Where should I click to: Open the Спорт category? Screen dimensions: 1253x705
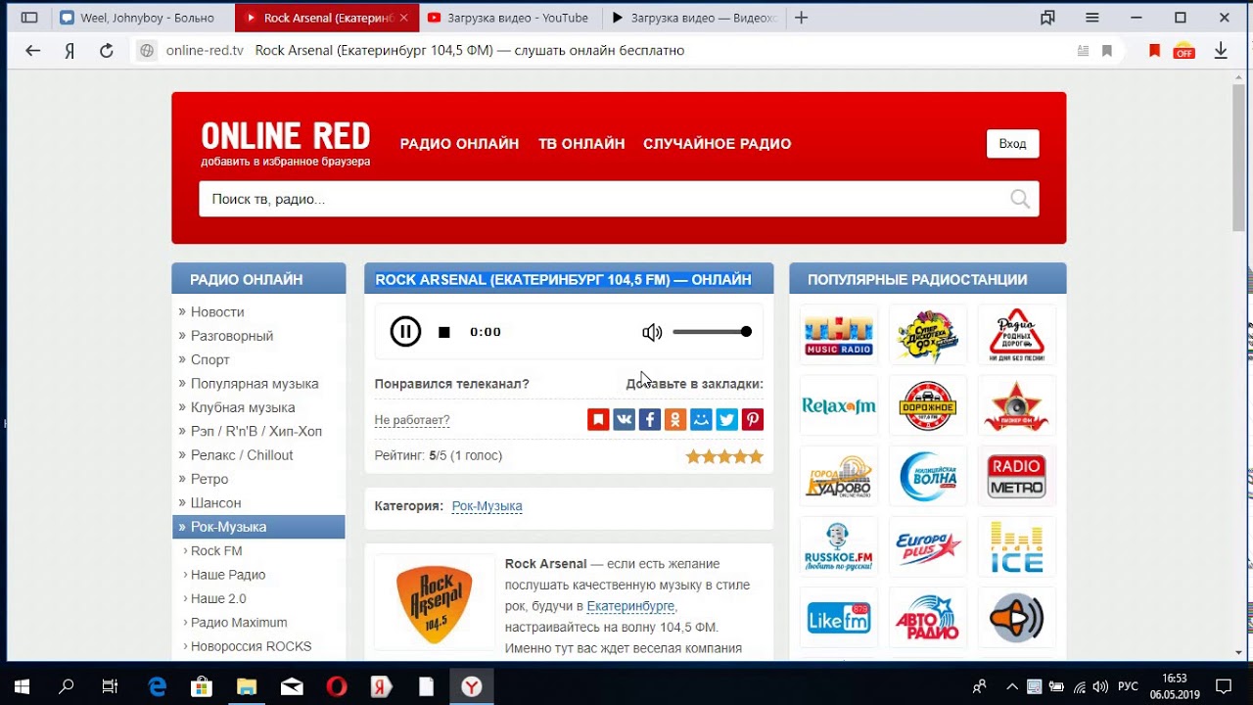click(x=210, y=359)
